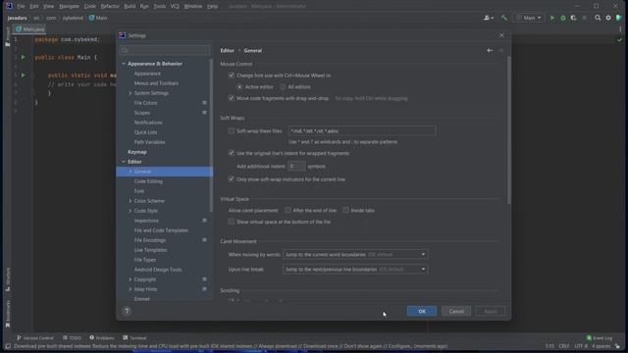Select Keymap in settings tree
Screen dimensions: 628x353
pos(137,152)
